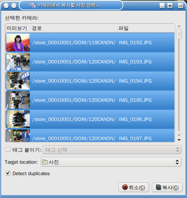Sort by the 경로 column header
Screen dimensions: 187x198
(74, 28)
